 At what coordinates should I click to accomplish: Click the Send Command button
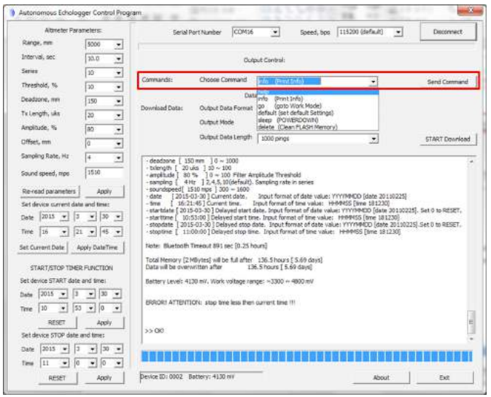(x=446, y=82)
